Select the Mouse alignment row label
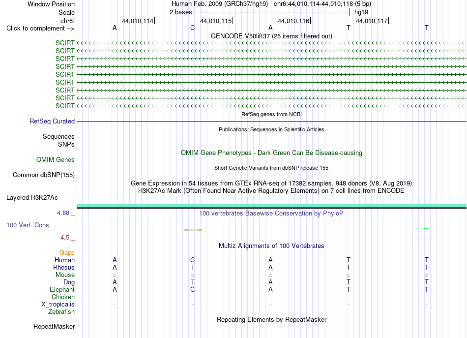Image resolution: width=467 pixels, height=338 pixels. (x=65, y=275)
